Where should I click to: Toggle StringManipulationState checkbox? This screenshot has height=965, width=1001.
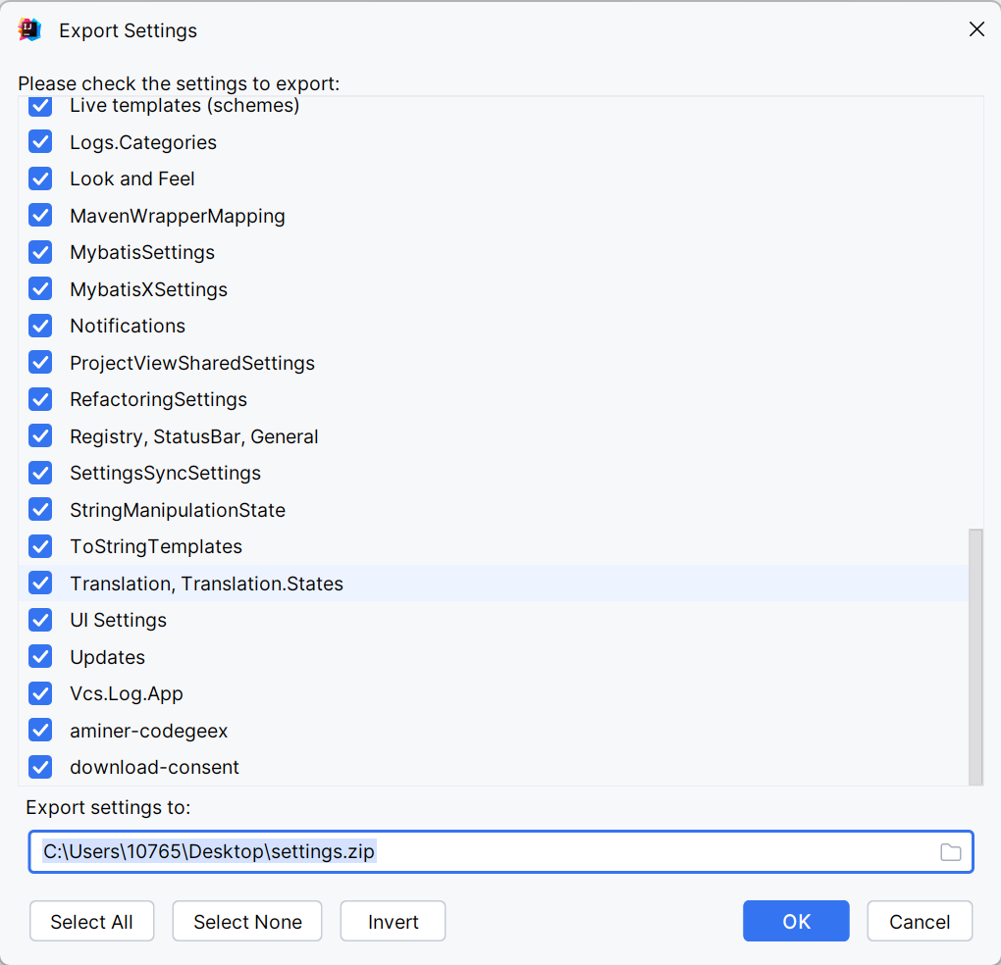click(x=40, y=510)
